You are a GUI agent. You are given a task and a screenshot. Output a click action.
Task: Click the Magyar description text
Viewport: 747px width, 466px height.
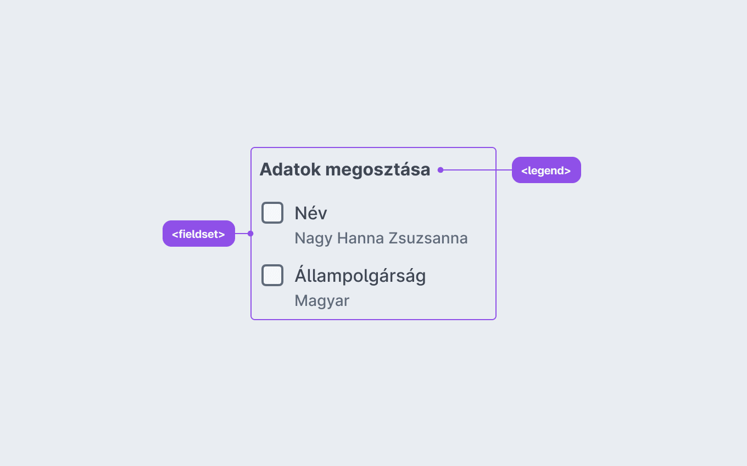click(322, 301)
